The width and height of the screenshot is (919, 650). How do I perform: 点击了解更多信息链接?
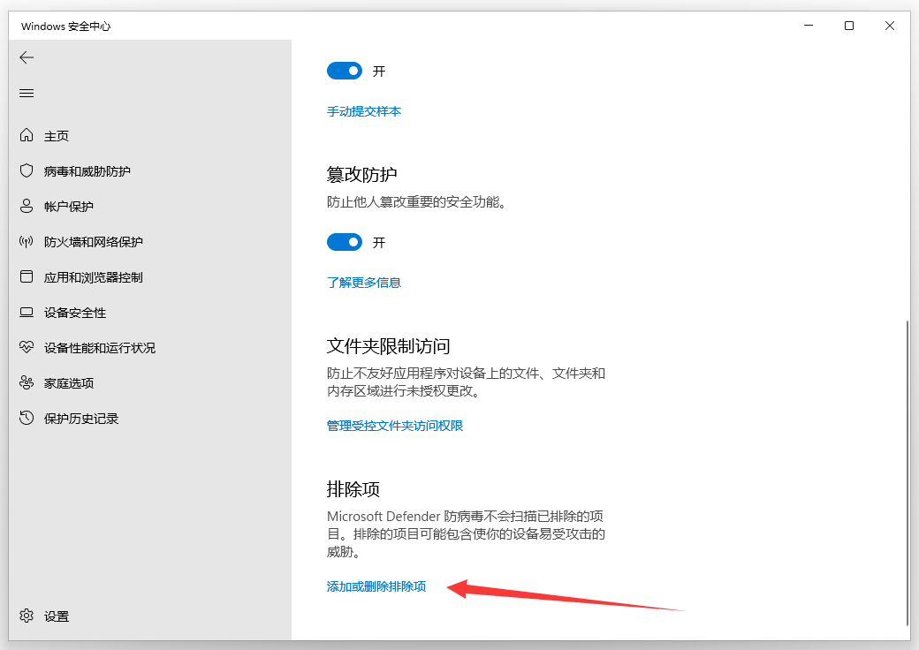coord(364,282)
